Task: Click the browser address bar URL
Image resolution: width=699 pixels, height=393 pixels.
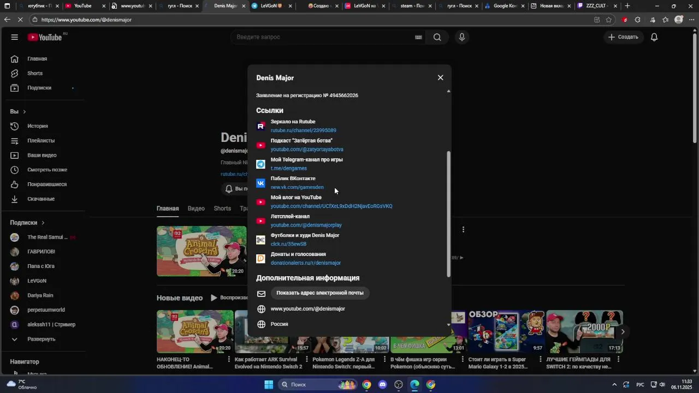Action: [86, 20]
